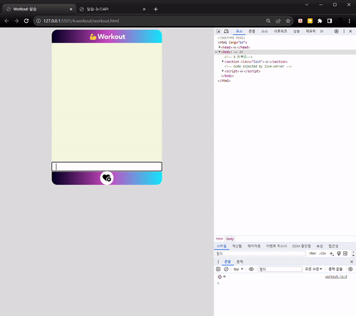Open the 이벤트 리스너 pane tab
This screenshot has width=356, height=316.
[276, 246]
